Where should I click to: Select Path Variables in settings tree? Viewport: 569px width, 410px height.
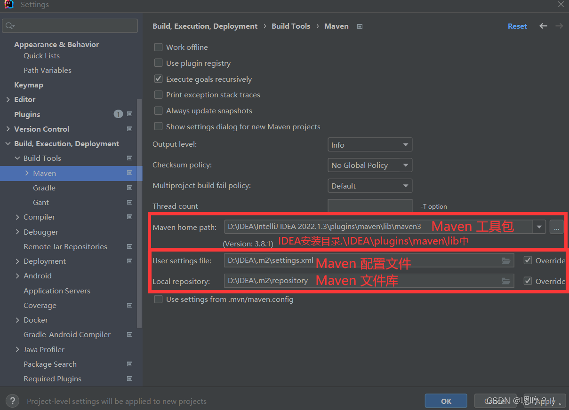pos(48,70)
